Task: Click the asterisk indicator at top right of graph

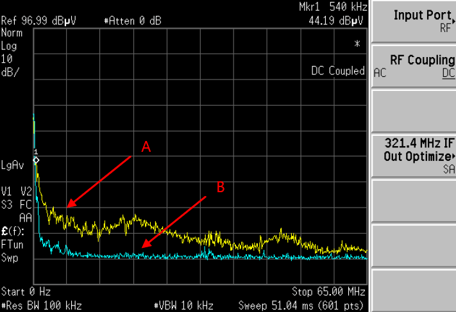Action: (x=357, y=44)
